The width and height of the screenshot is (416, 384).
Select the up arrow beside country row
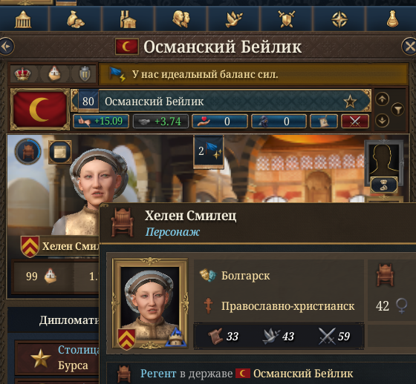pyautogui.click(x=382, y=99)
